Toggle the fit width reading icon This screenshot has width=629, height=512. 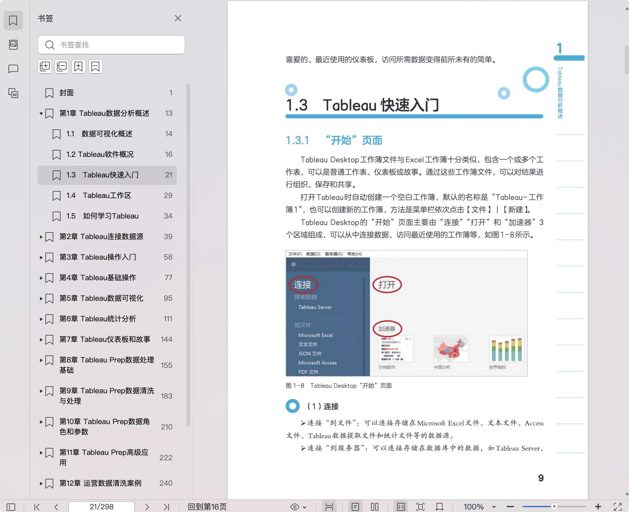coord(329,507)
